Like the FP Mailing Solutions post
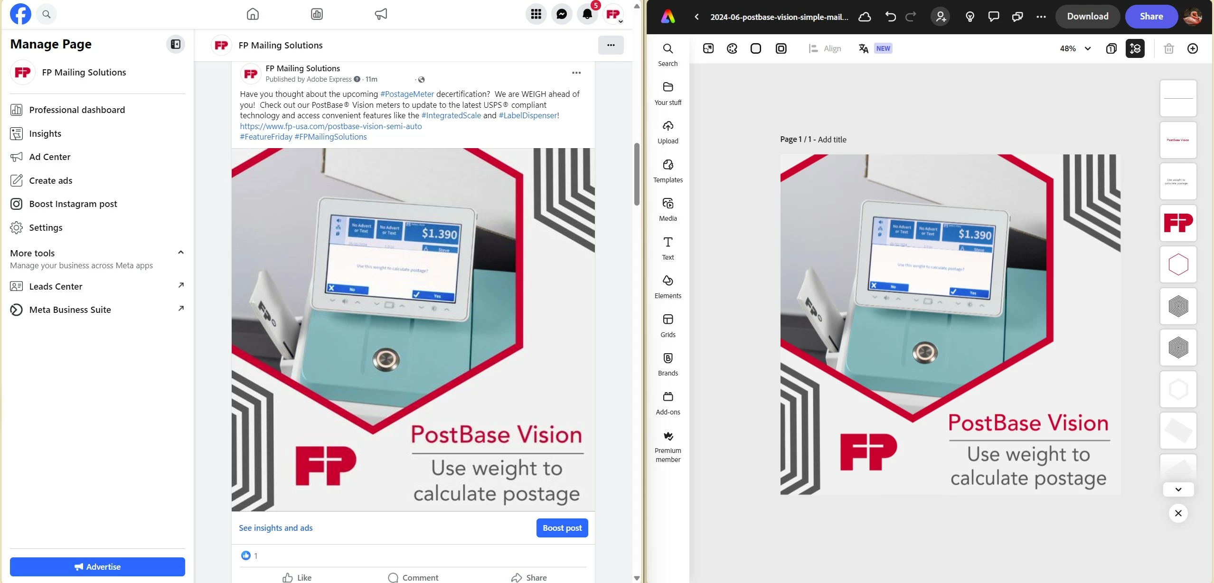Screen dimensions: 1214x583 pos(297,577)
